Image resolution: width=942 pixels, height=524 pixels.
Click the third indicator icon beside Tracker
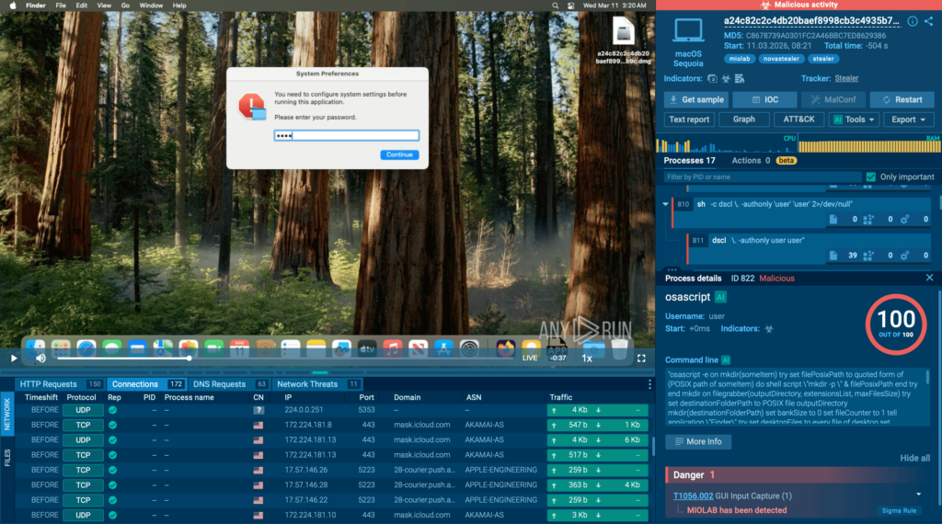tap(740, 79)
